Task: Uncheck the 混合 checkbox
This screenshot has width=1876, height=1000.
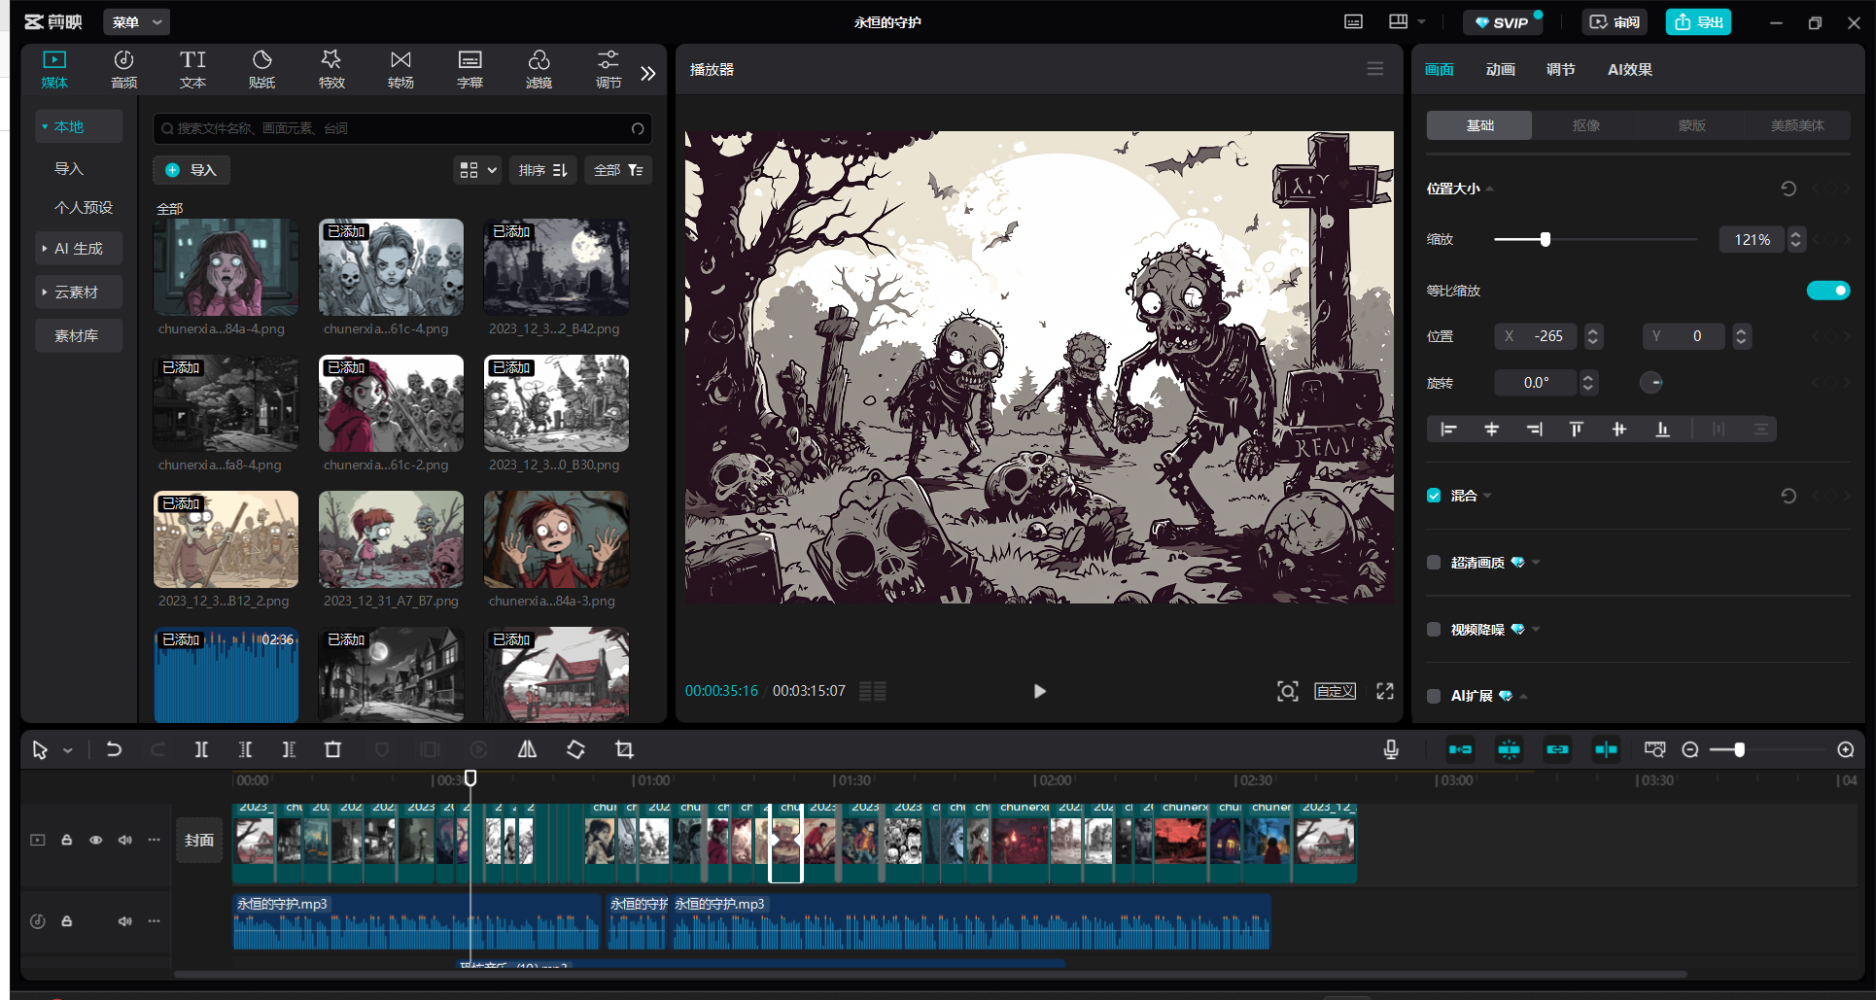Action: pyautogui.click(x=1434, y=496)
